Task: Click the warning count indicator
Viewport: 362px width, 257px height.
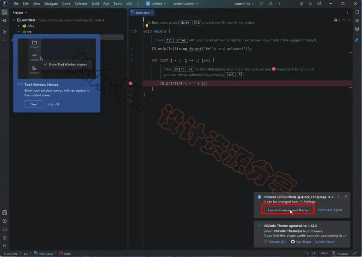Action: tap(337, 20)
